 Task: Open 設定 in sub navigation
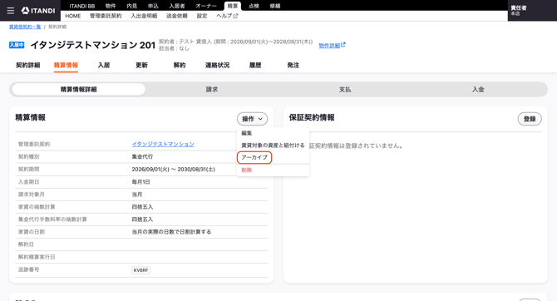coord(202,16)
